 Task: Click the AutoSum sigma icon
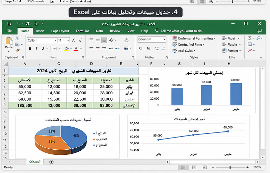(250, 38)
